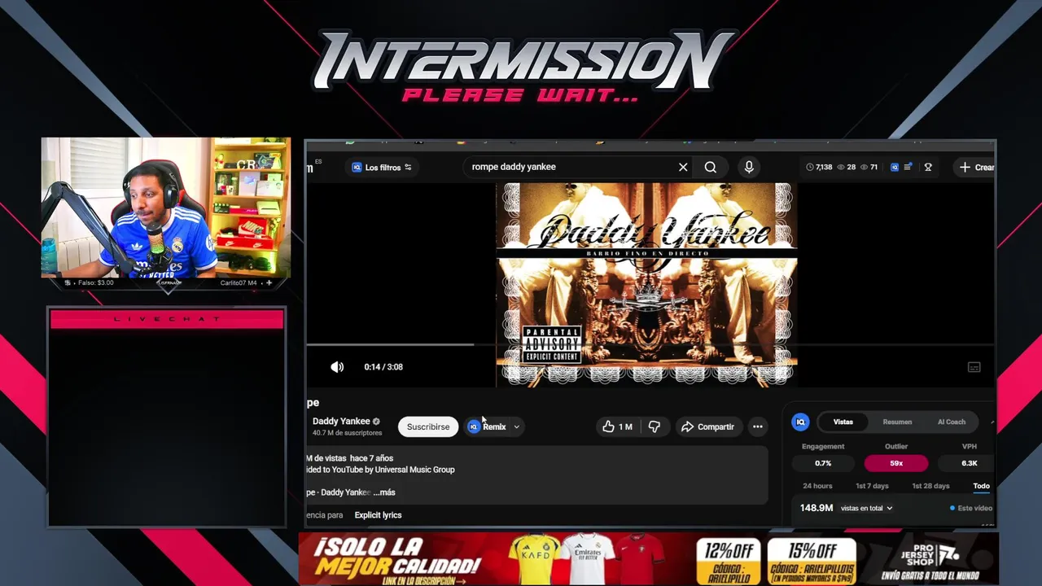The height and width of the screenshot is (586, 1042).
Task: Click the trophy icon in the top bar
Action: point(928,167)
